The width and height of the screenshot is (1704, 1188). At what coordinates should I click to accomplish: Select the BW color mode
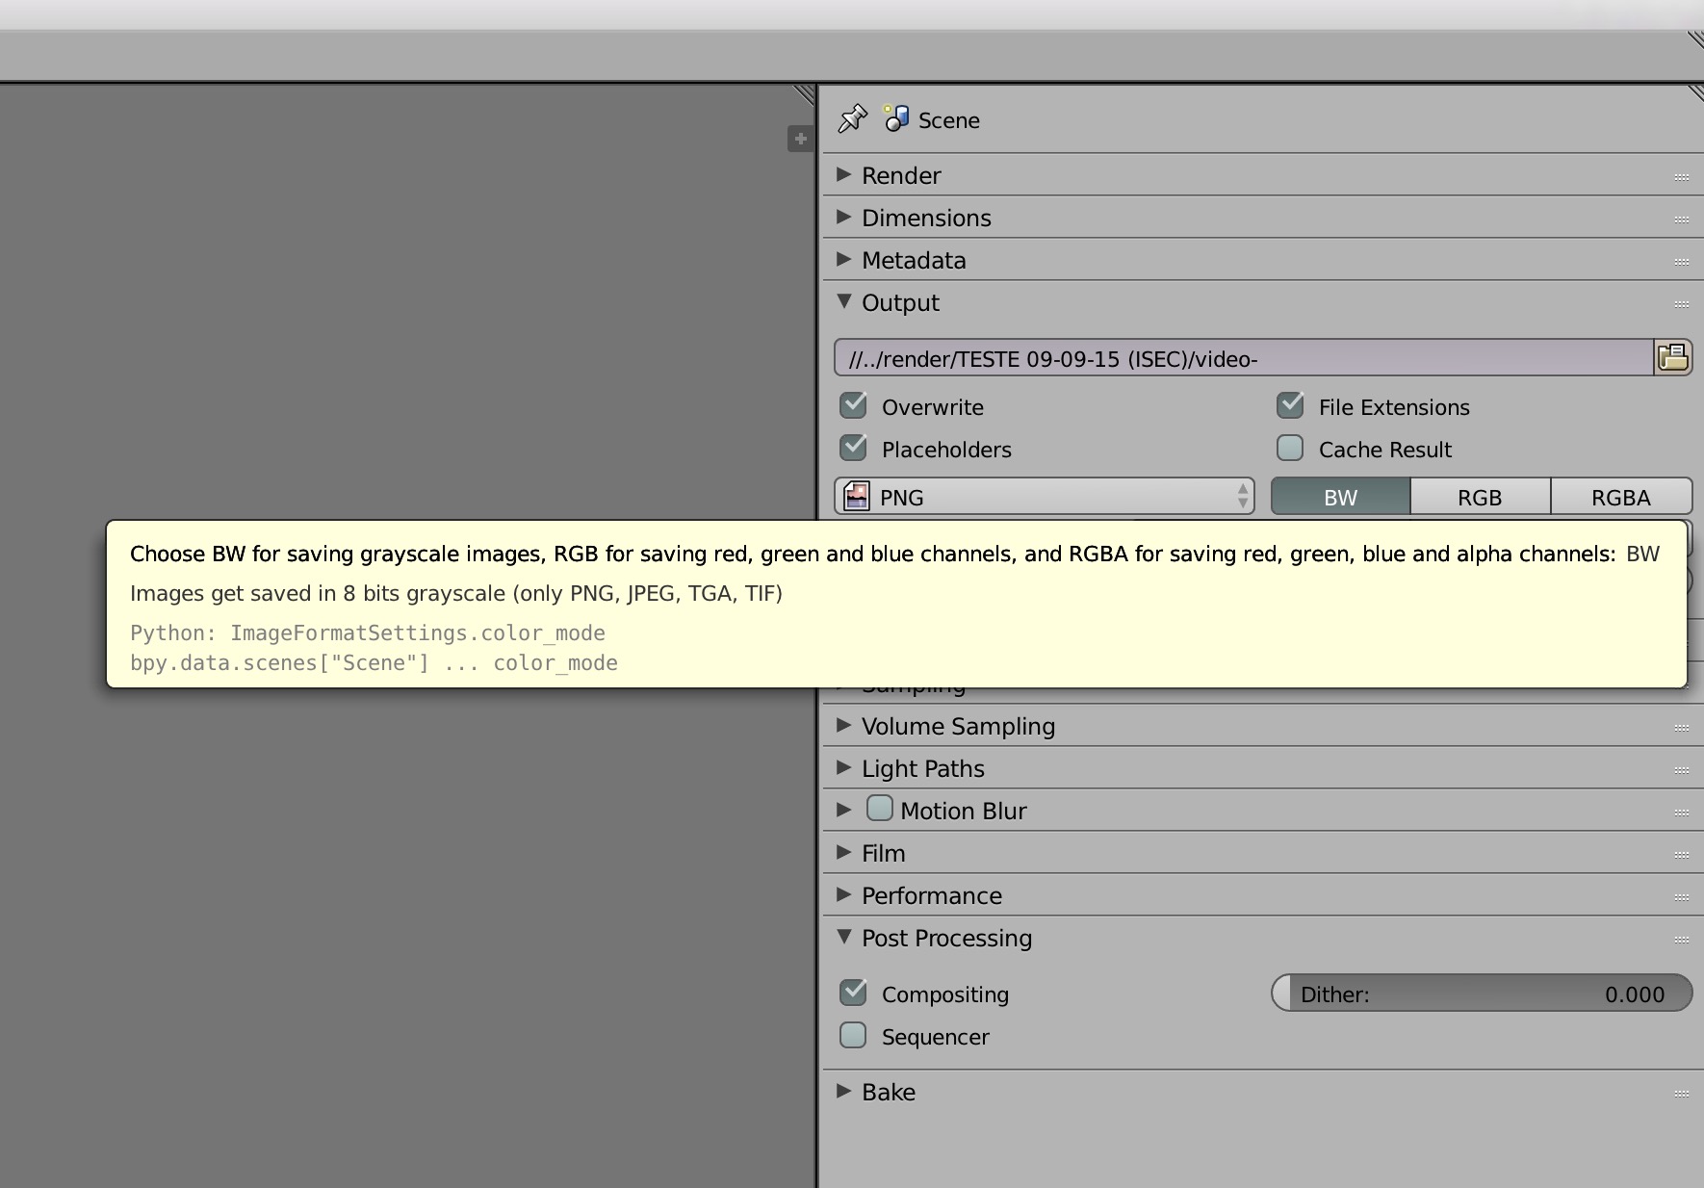[x=1341, y=497]
